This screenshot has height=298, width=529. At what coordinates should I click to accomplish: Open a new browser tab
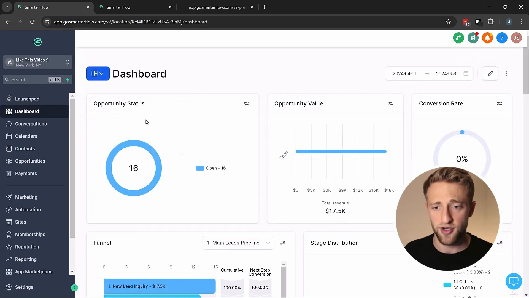tap(264, 7)
